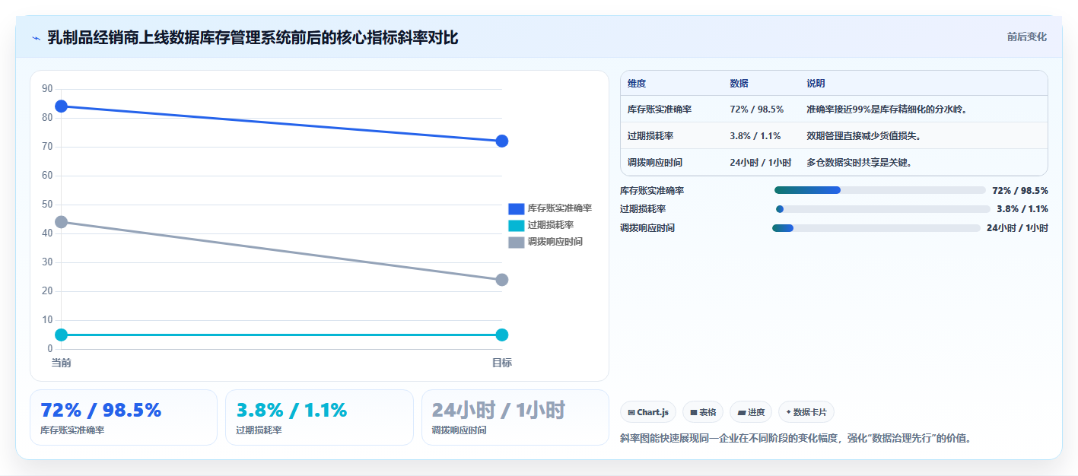1078x476 pixels.
Task: Click y-axis label 90
Action: pyautogui.click(x=47, y=89)
